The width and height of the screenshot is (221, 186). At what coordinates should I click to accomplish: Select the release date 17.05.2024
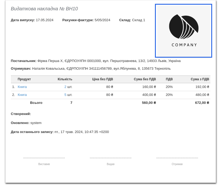(45, 20)
